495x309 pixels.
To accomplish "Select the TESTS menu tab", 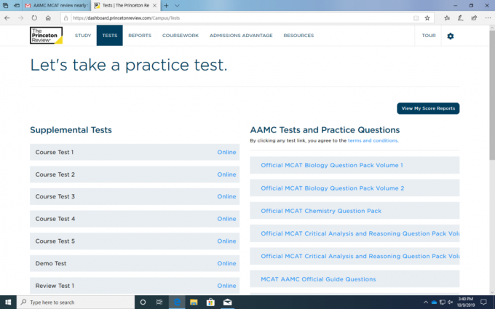I will tap(109, 36).
